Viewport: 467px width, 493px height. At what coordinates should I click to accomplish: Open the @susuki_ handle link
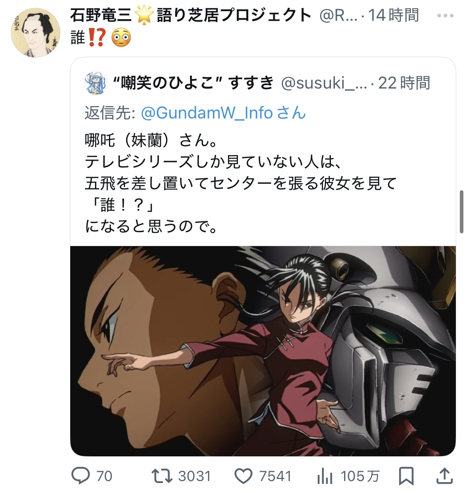(x=324, y=83)
